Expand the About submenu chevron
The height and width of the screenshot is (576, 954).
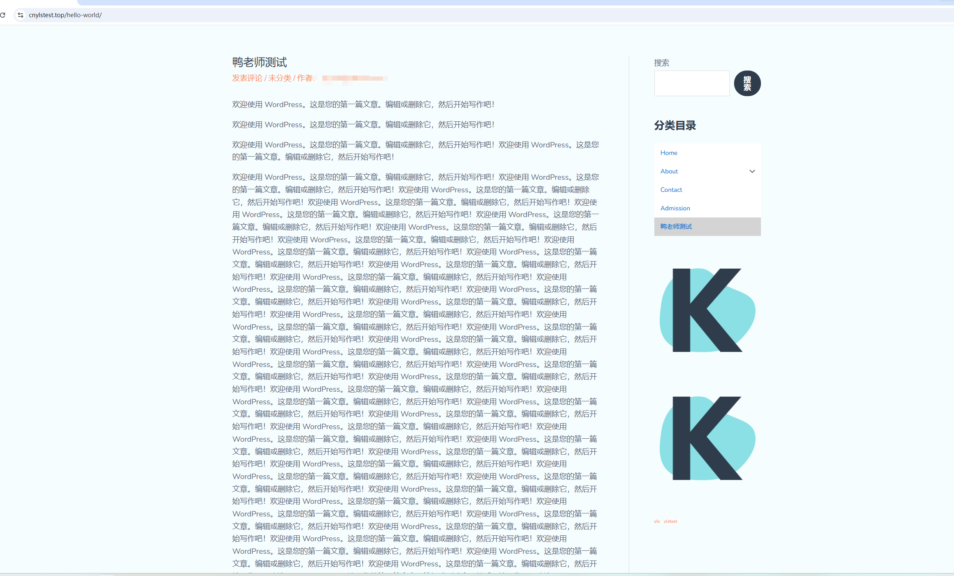coord(752,171)
